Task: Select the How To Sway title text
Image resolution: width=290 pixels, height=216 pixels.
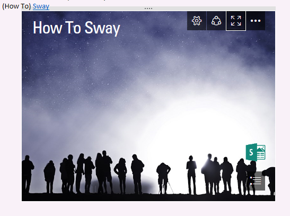Action: (x=76, y=28)
